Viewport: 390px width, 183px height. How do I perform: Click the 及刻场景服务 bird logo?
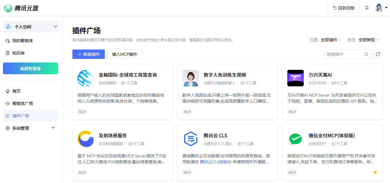[86, 139]
